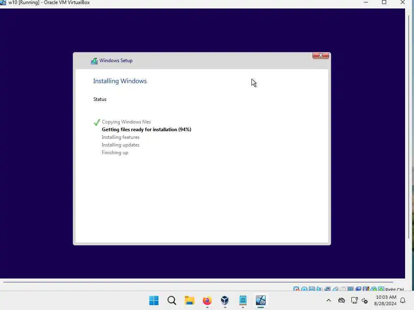Show hidden system tray icons

coord(328,300)
